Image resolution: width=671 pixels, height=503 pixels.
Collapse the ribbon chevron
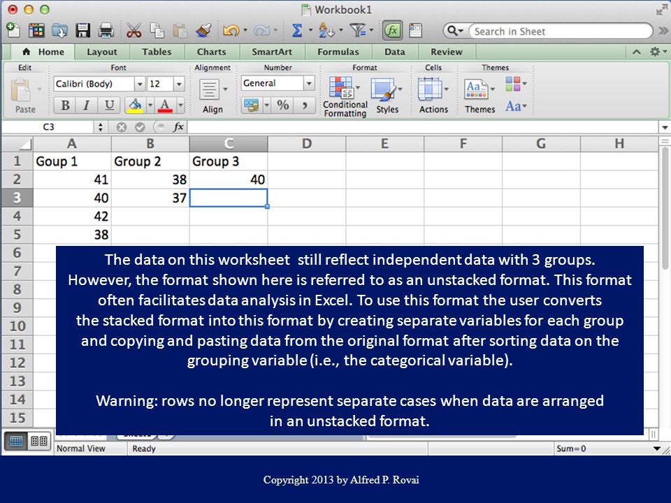point(637,52)
